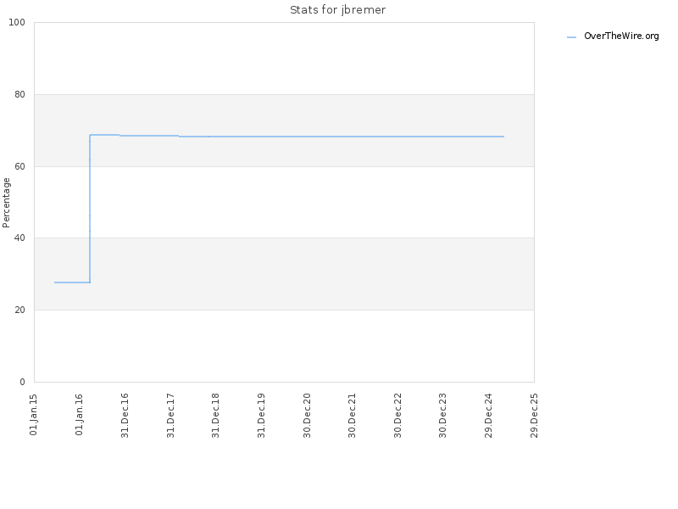Click the 100 tick on the y-axis

coord(17,23)
